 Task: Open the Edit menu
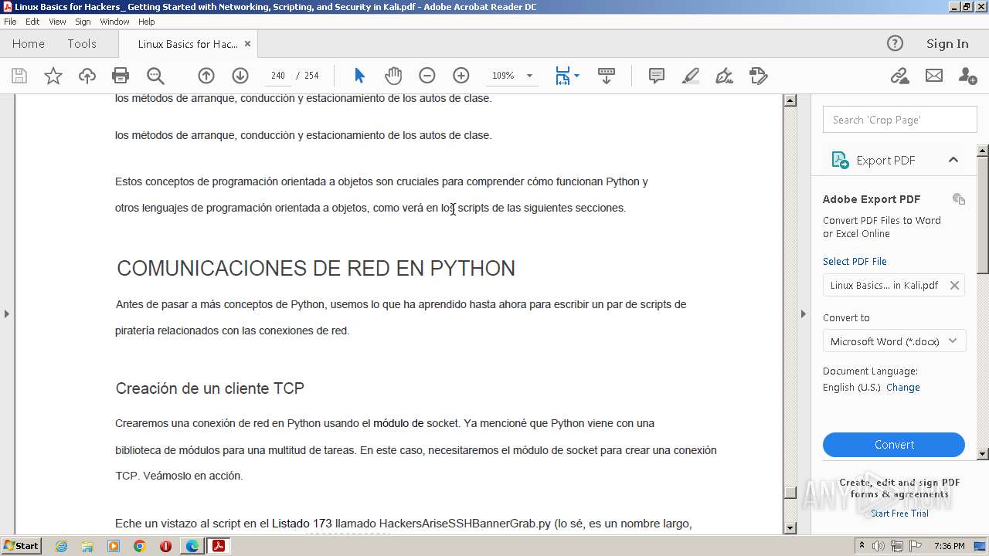32,22
